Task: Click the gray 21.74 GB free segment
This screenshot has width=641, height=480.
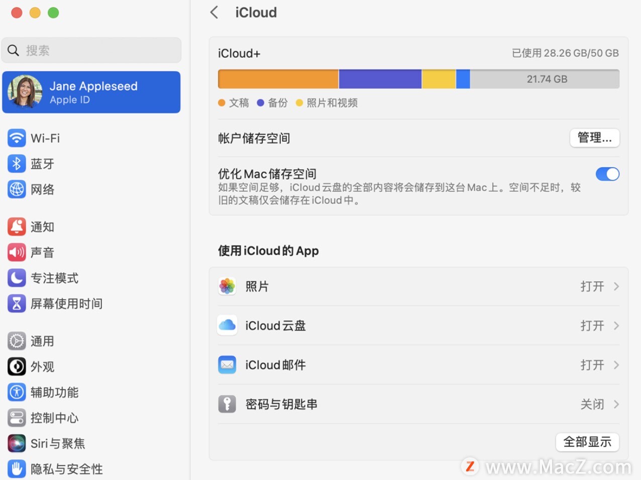Action: tap(545, 79)
